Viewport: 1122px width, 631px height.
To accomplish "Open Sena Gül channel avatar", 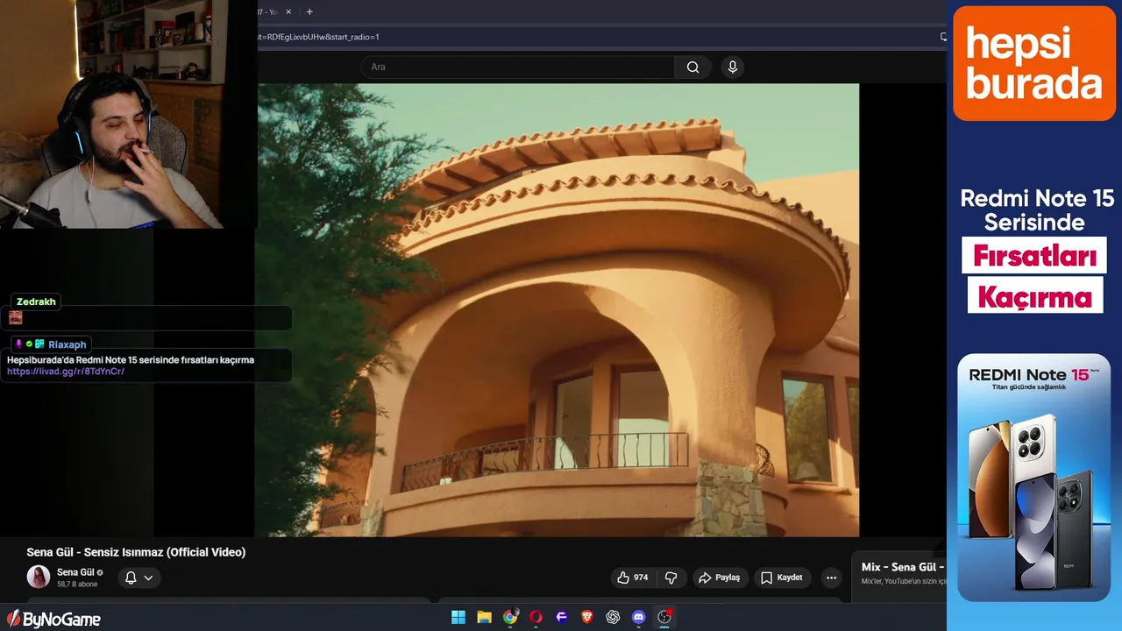I will coord(39,577).
